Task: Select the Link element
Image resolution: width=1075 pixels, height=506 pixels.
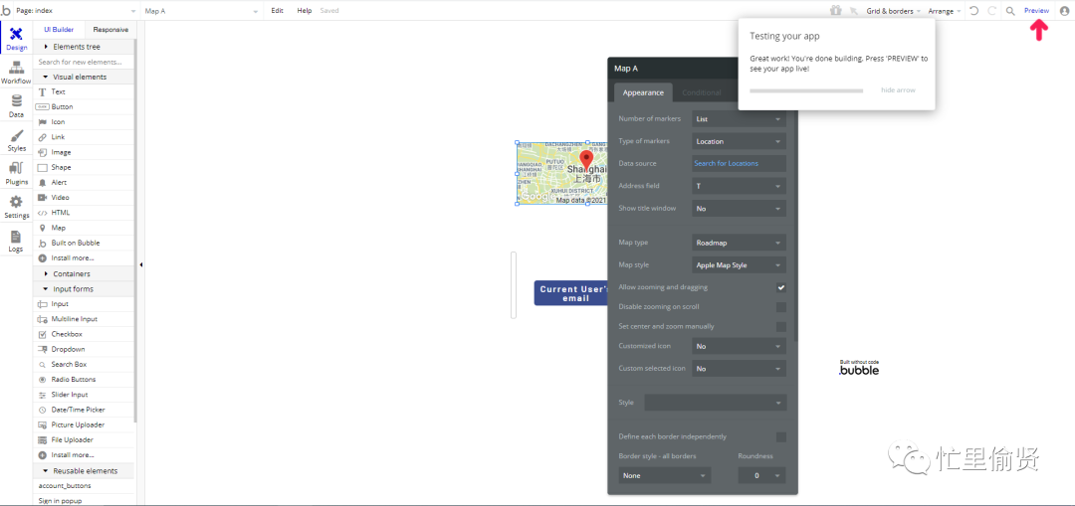Action: click(x=85, y=137)
